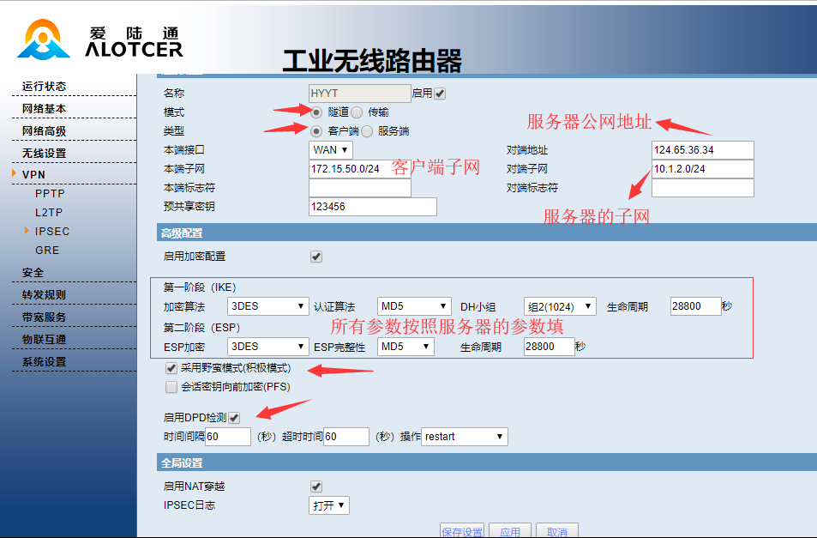
Task: Open 运行状态 in the sidebar menu
Action: [x=45, y=87]
